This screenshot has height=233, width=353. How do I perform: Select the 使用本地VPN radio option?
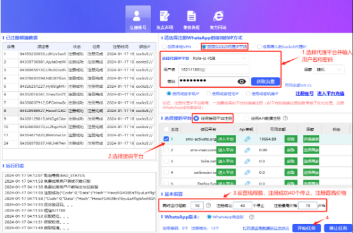[164, 46]
